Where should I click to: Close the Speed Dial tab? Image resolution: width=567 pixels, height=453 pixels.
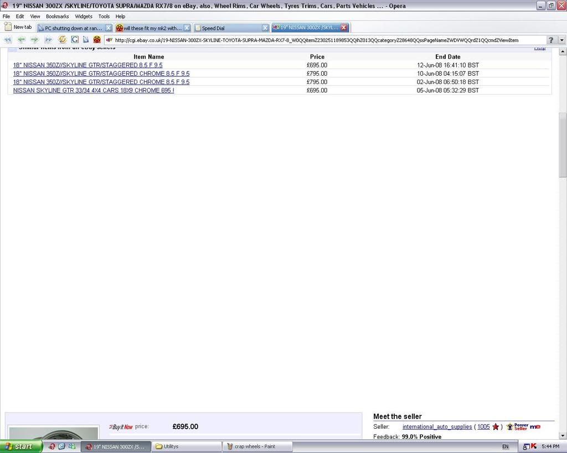click(x=265, y=28)
